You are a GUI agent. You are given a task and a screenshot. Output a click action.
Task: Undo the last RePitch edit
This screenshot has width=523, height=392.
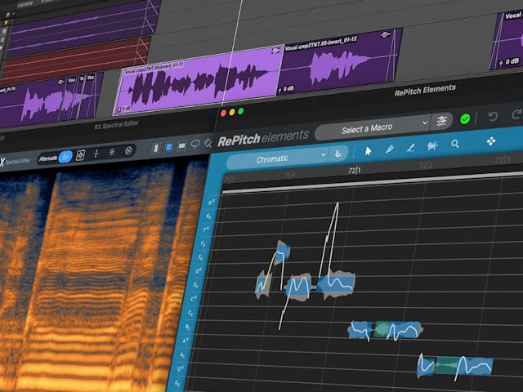(x=493, y=116)
